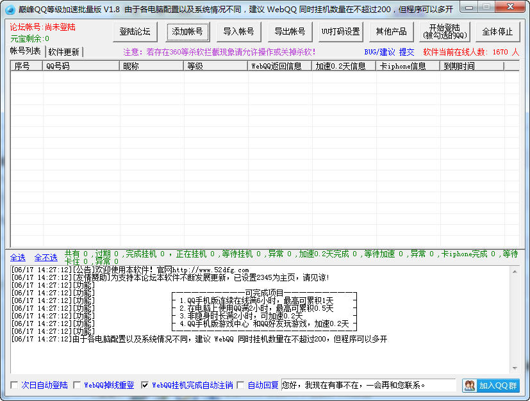
Task: Click the 友情赞助 log line
Action: 170,278
